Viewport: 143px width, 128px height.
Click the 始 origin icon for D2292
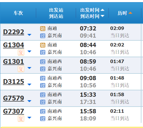click(x=43, y=29)
